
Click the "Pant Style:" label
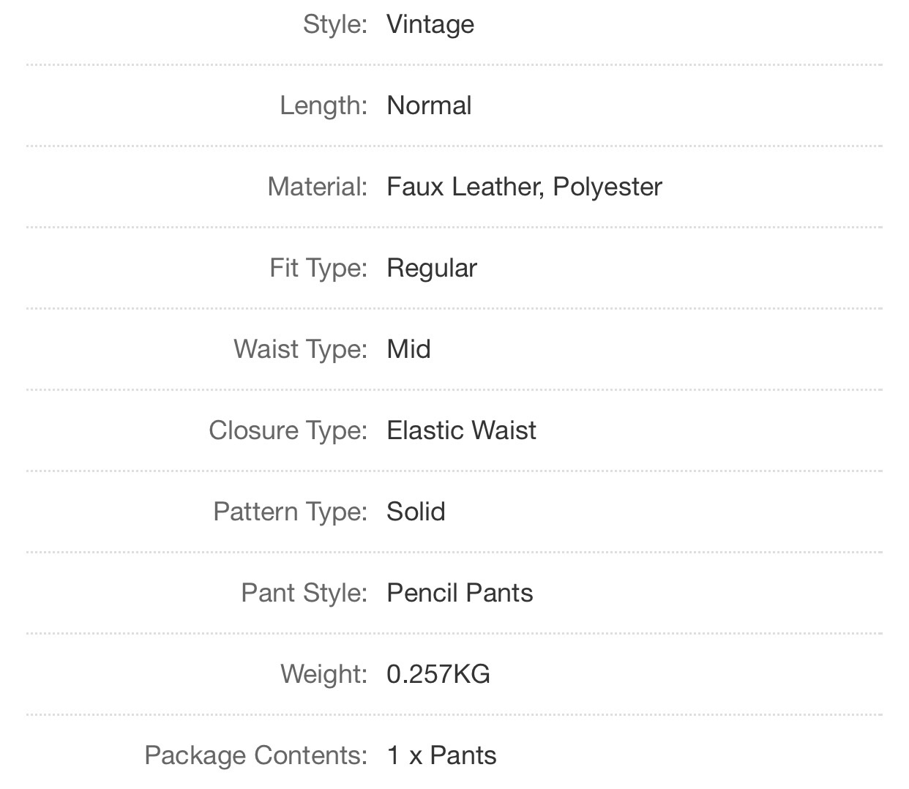coord(304,593)
